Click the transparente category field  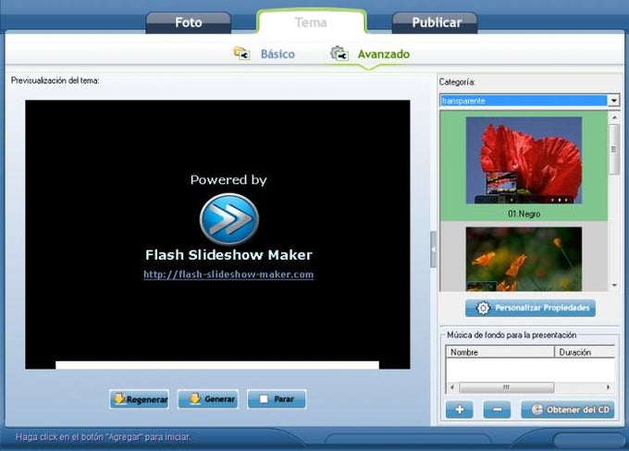coord(524,101)
